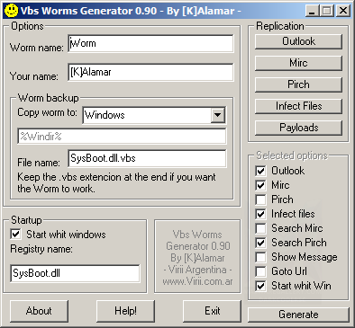The width and height of the screenshot is (355, 328).
Task: Click the Help! button
Action: coord(125,311)
